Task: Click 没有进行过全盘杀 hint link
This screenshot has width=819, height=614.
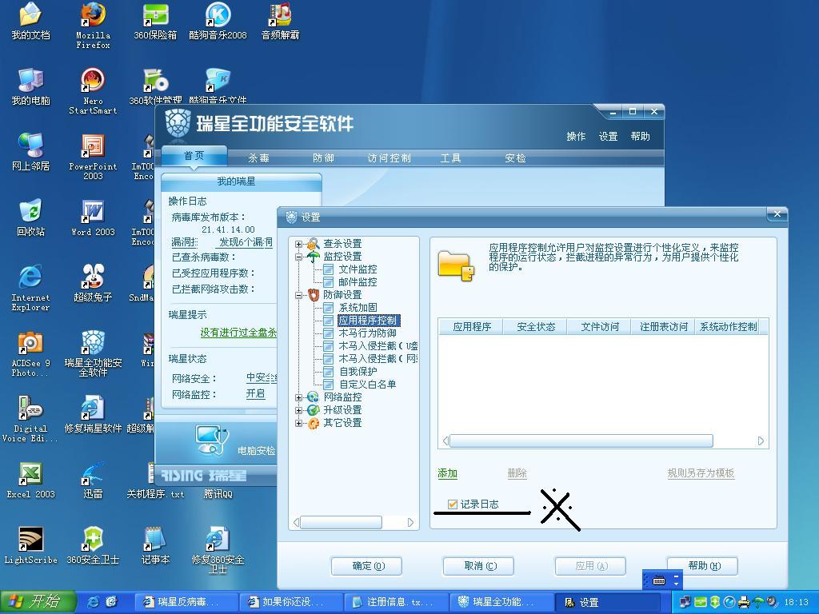Action: click(238, 332)
